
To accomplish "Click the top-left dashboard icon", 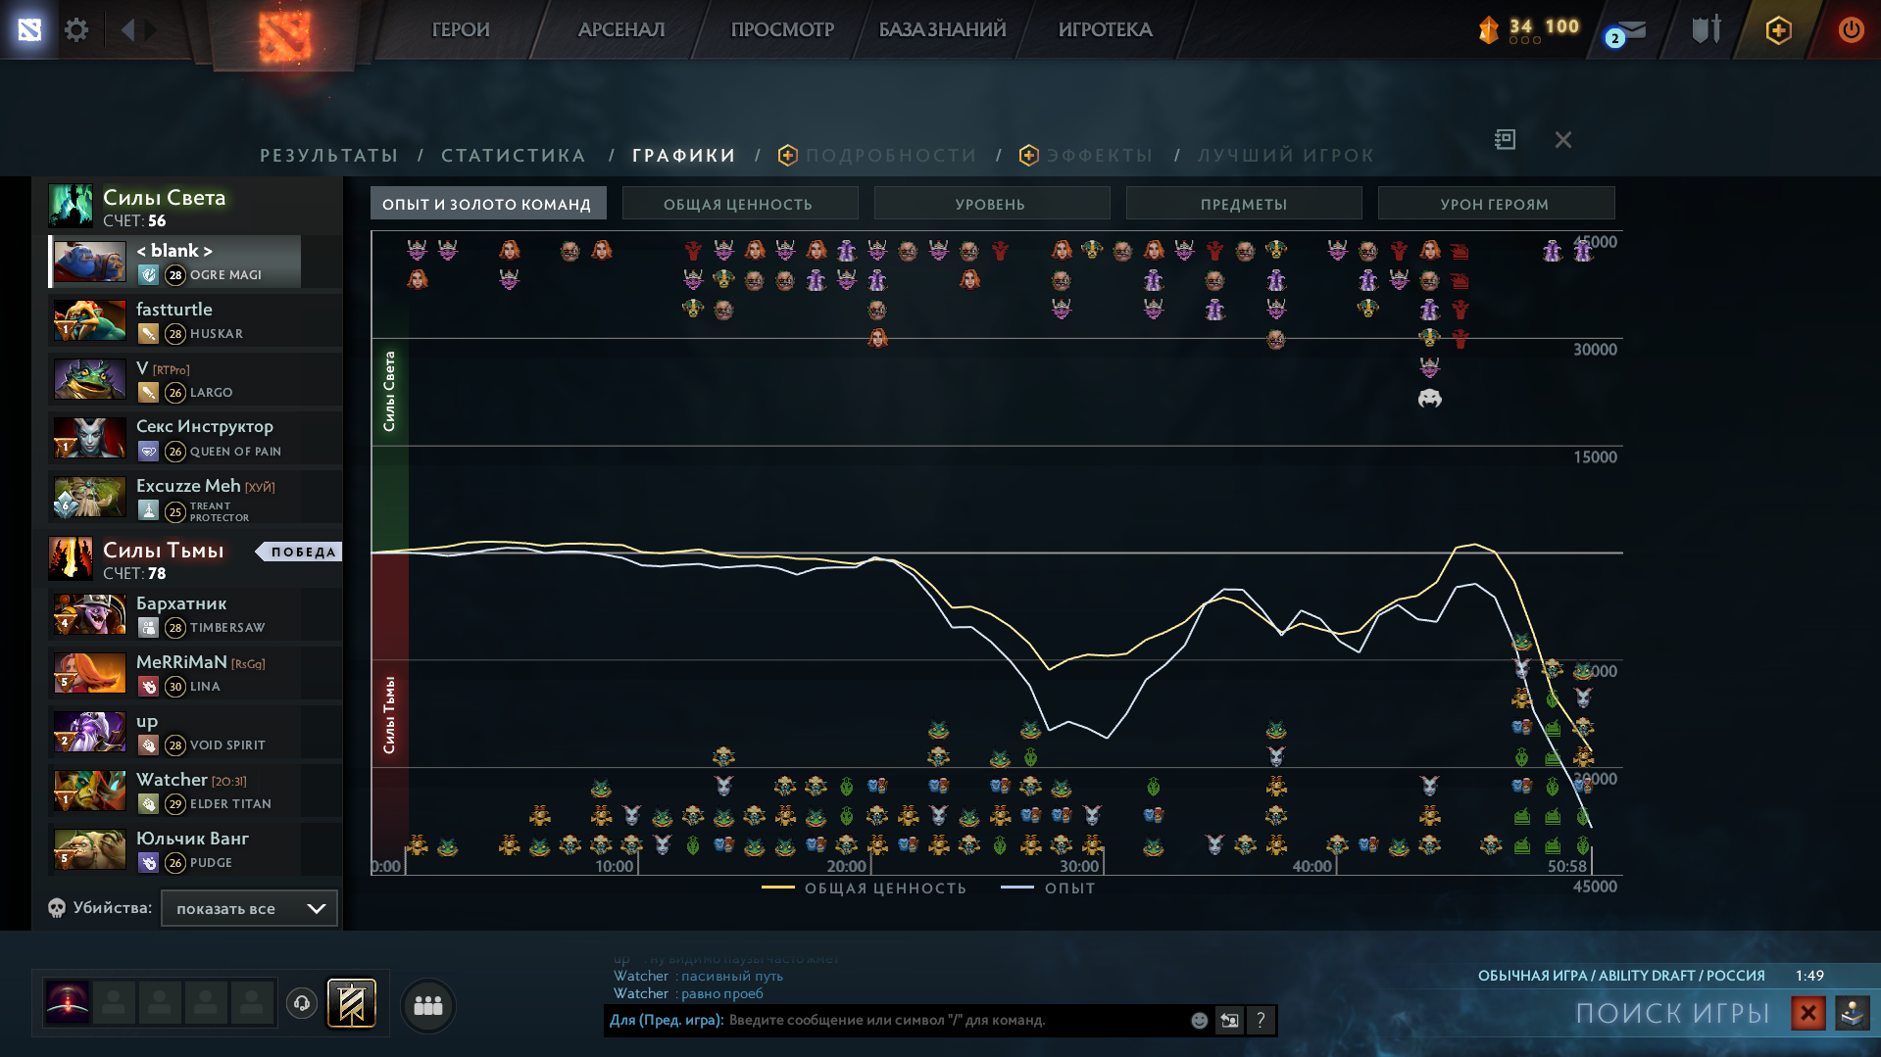I will coord(29,29).
